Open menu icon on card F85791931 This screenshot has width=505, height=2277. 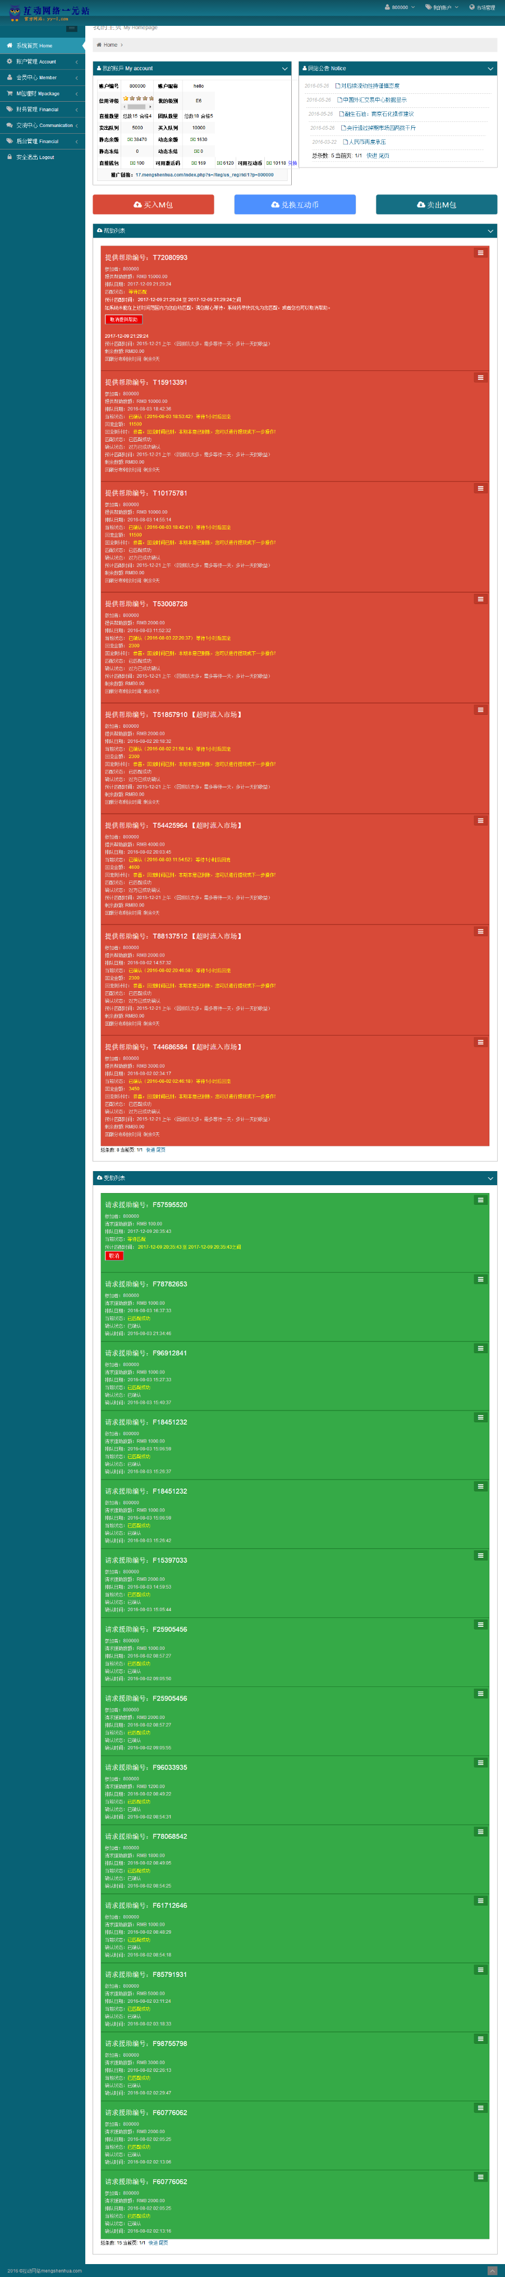click(480, 1970)
